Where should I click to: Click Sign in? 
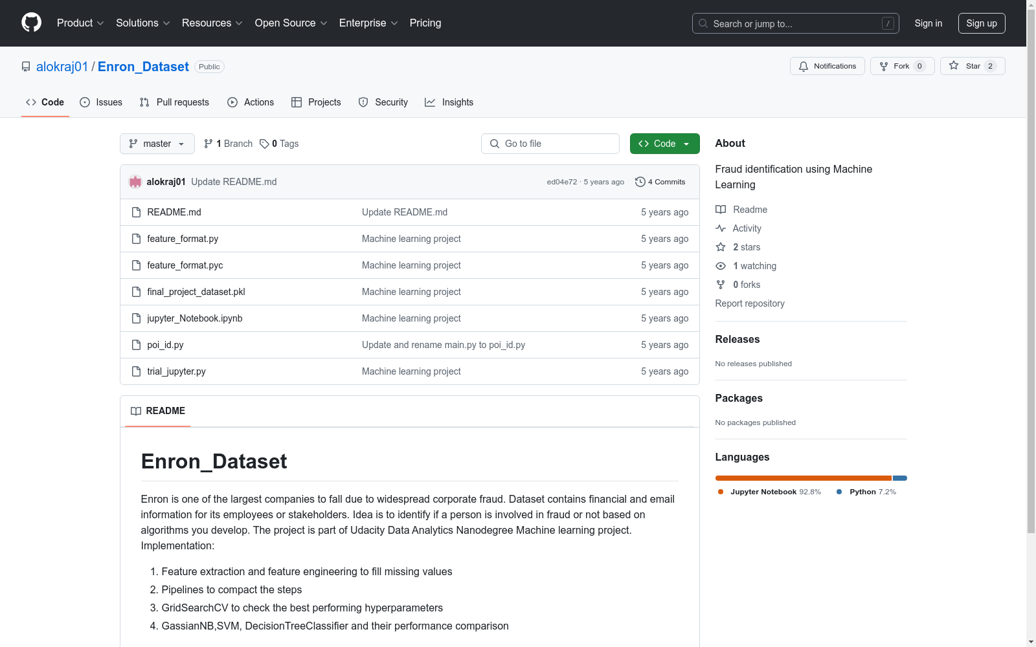point(929,23)
